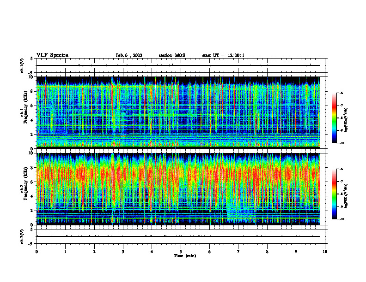
Task: Click the "station=MOS" header label
Action: click(x=172, y=55)
